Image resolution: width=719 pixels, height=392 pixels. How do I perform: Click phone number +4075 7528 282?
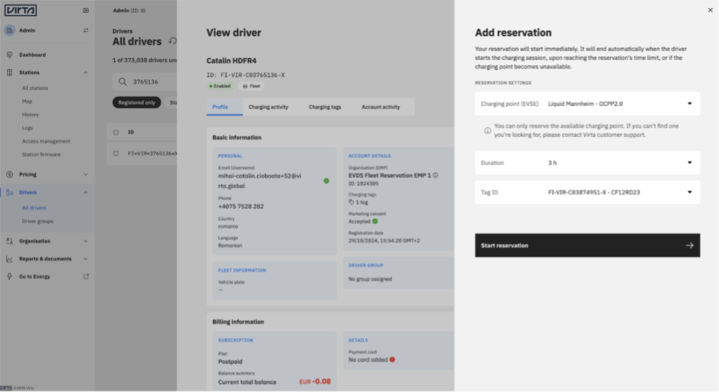click(x=241, y=206)
